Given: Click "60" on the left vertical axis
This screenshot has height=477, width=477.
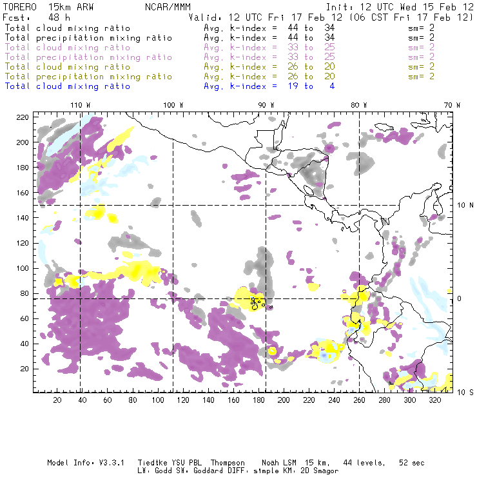Looking at the screenshot, I should pos(24,318).
